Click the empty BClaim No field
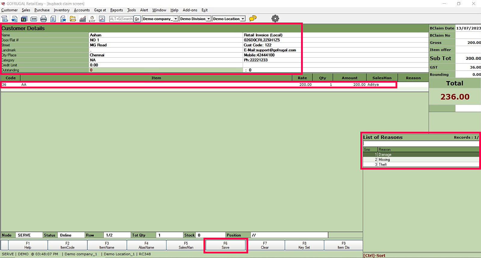 point(468,35)
